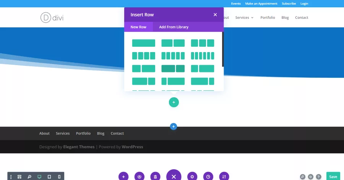
Task: Choose the four equal columns layout
Action: 143,56
